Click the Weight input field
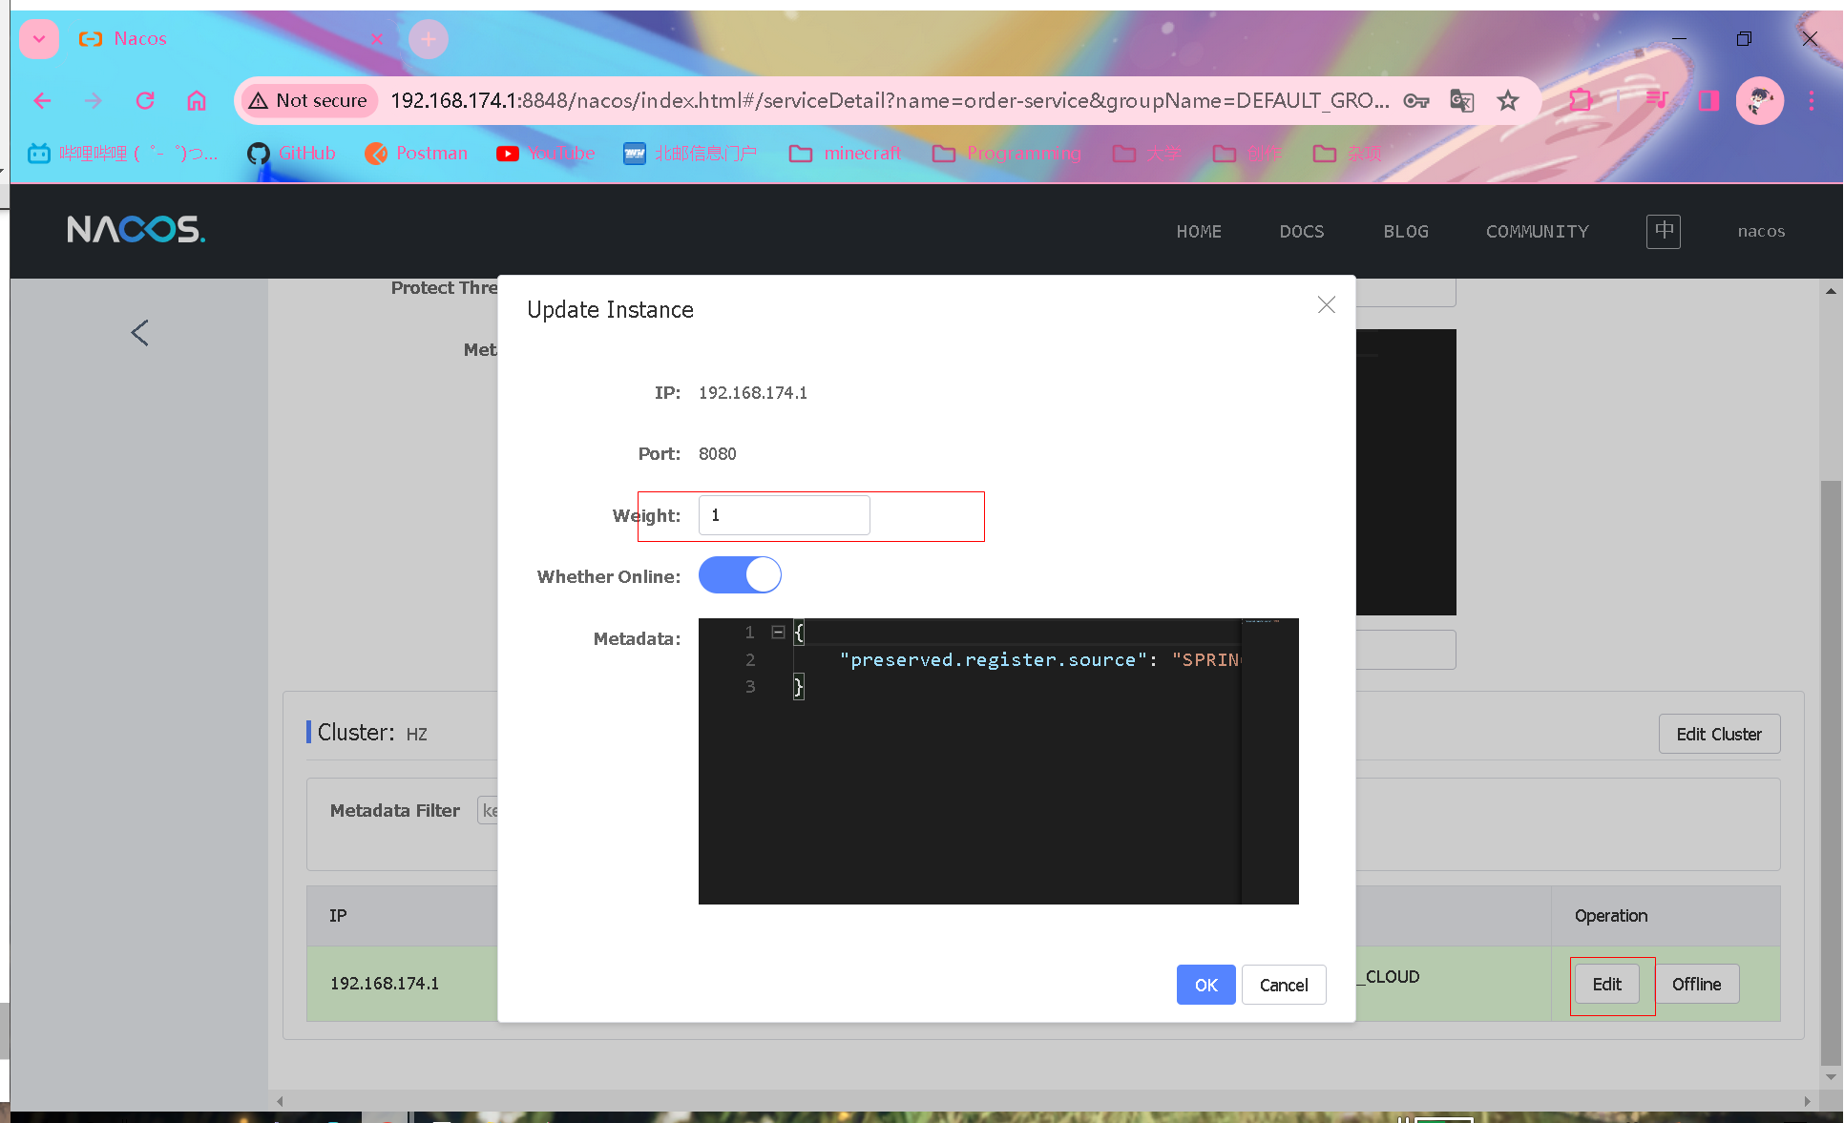The width and height of the screenshot is (1844, 1123). click(x=784, y=515)
